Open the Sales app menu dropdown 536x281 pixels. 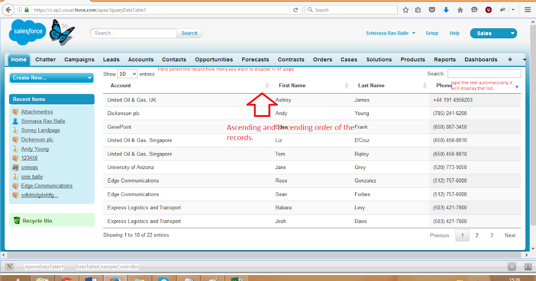point(493,33)
